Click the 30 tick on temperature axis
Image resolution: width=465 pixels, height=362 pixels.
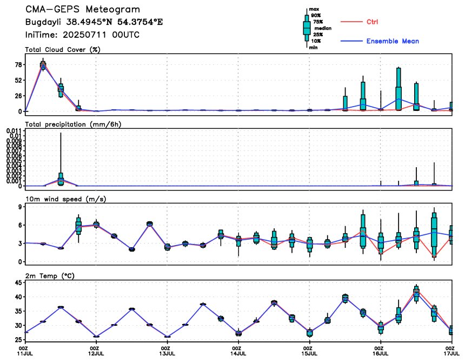pyautogui.click(x=18, y=325)
